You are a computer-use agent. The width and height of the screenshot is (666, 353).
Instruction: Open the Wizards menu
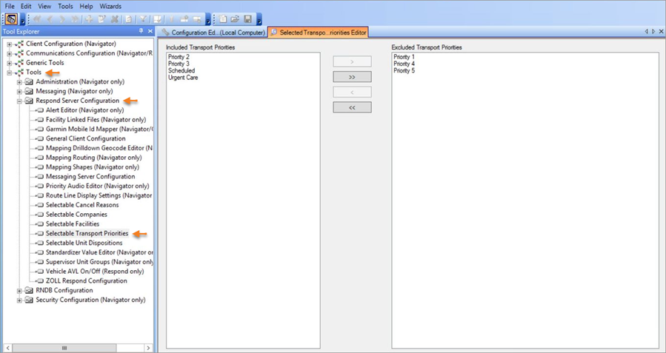(110, 6)
